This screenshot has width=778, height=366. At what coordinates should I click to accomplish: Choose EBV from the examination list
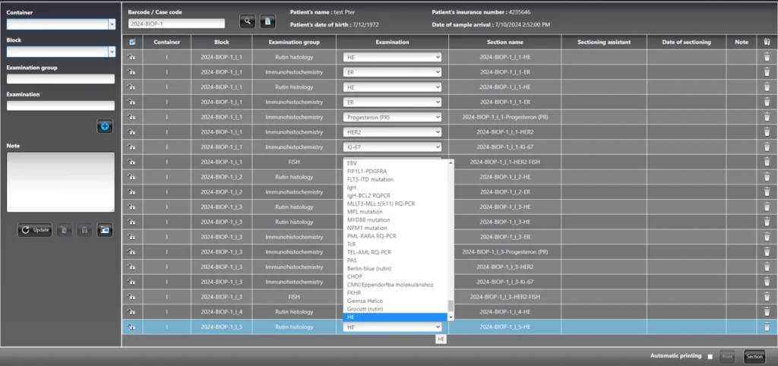tap(395, 162)
